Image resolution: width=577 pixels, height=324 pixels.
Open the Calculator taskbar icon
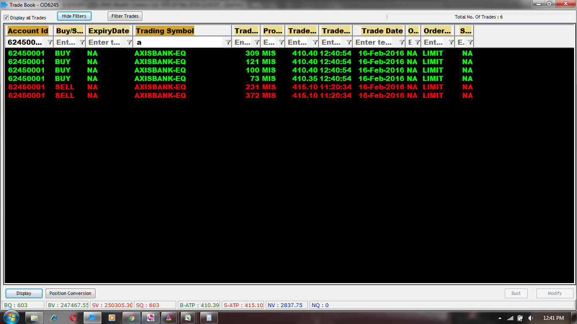pyautogui.click(x=209, y=318)
